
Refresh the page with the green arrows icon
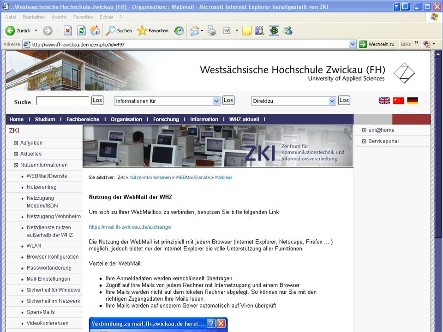tap(81, 30)
